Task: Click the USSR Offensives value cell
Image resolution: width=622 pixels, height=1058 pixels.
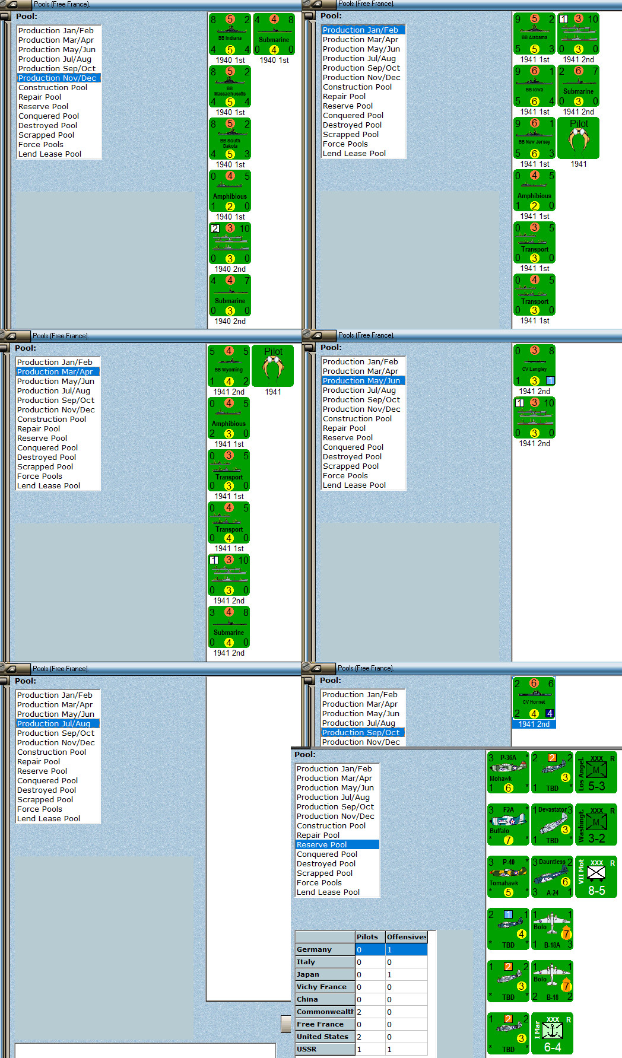Action: [x=407, y=1049]
